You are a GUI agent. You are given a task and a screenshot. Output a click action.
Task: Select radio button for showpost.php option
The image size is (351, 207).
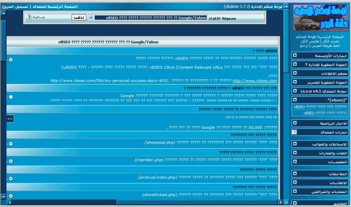tap(11, 144)
